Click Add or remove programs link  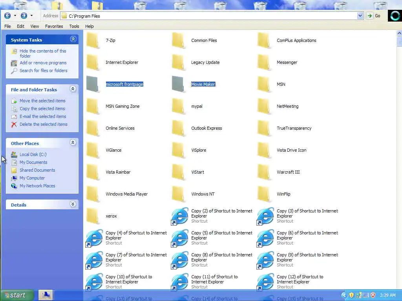[x=43, y=63]
